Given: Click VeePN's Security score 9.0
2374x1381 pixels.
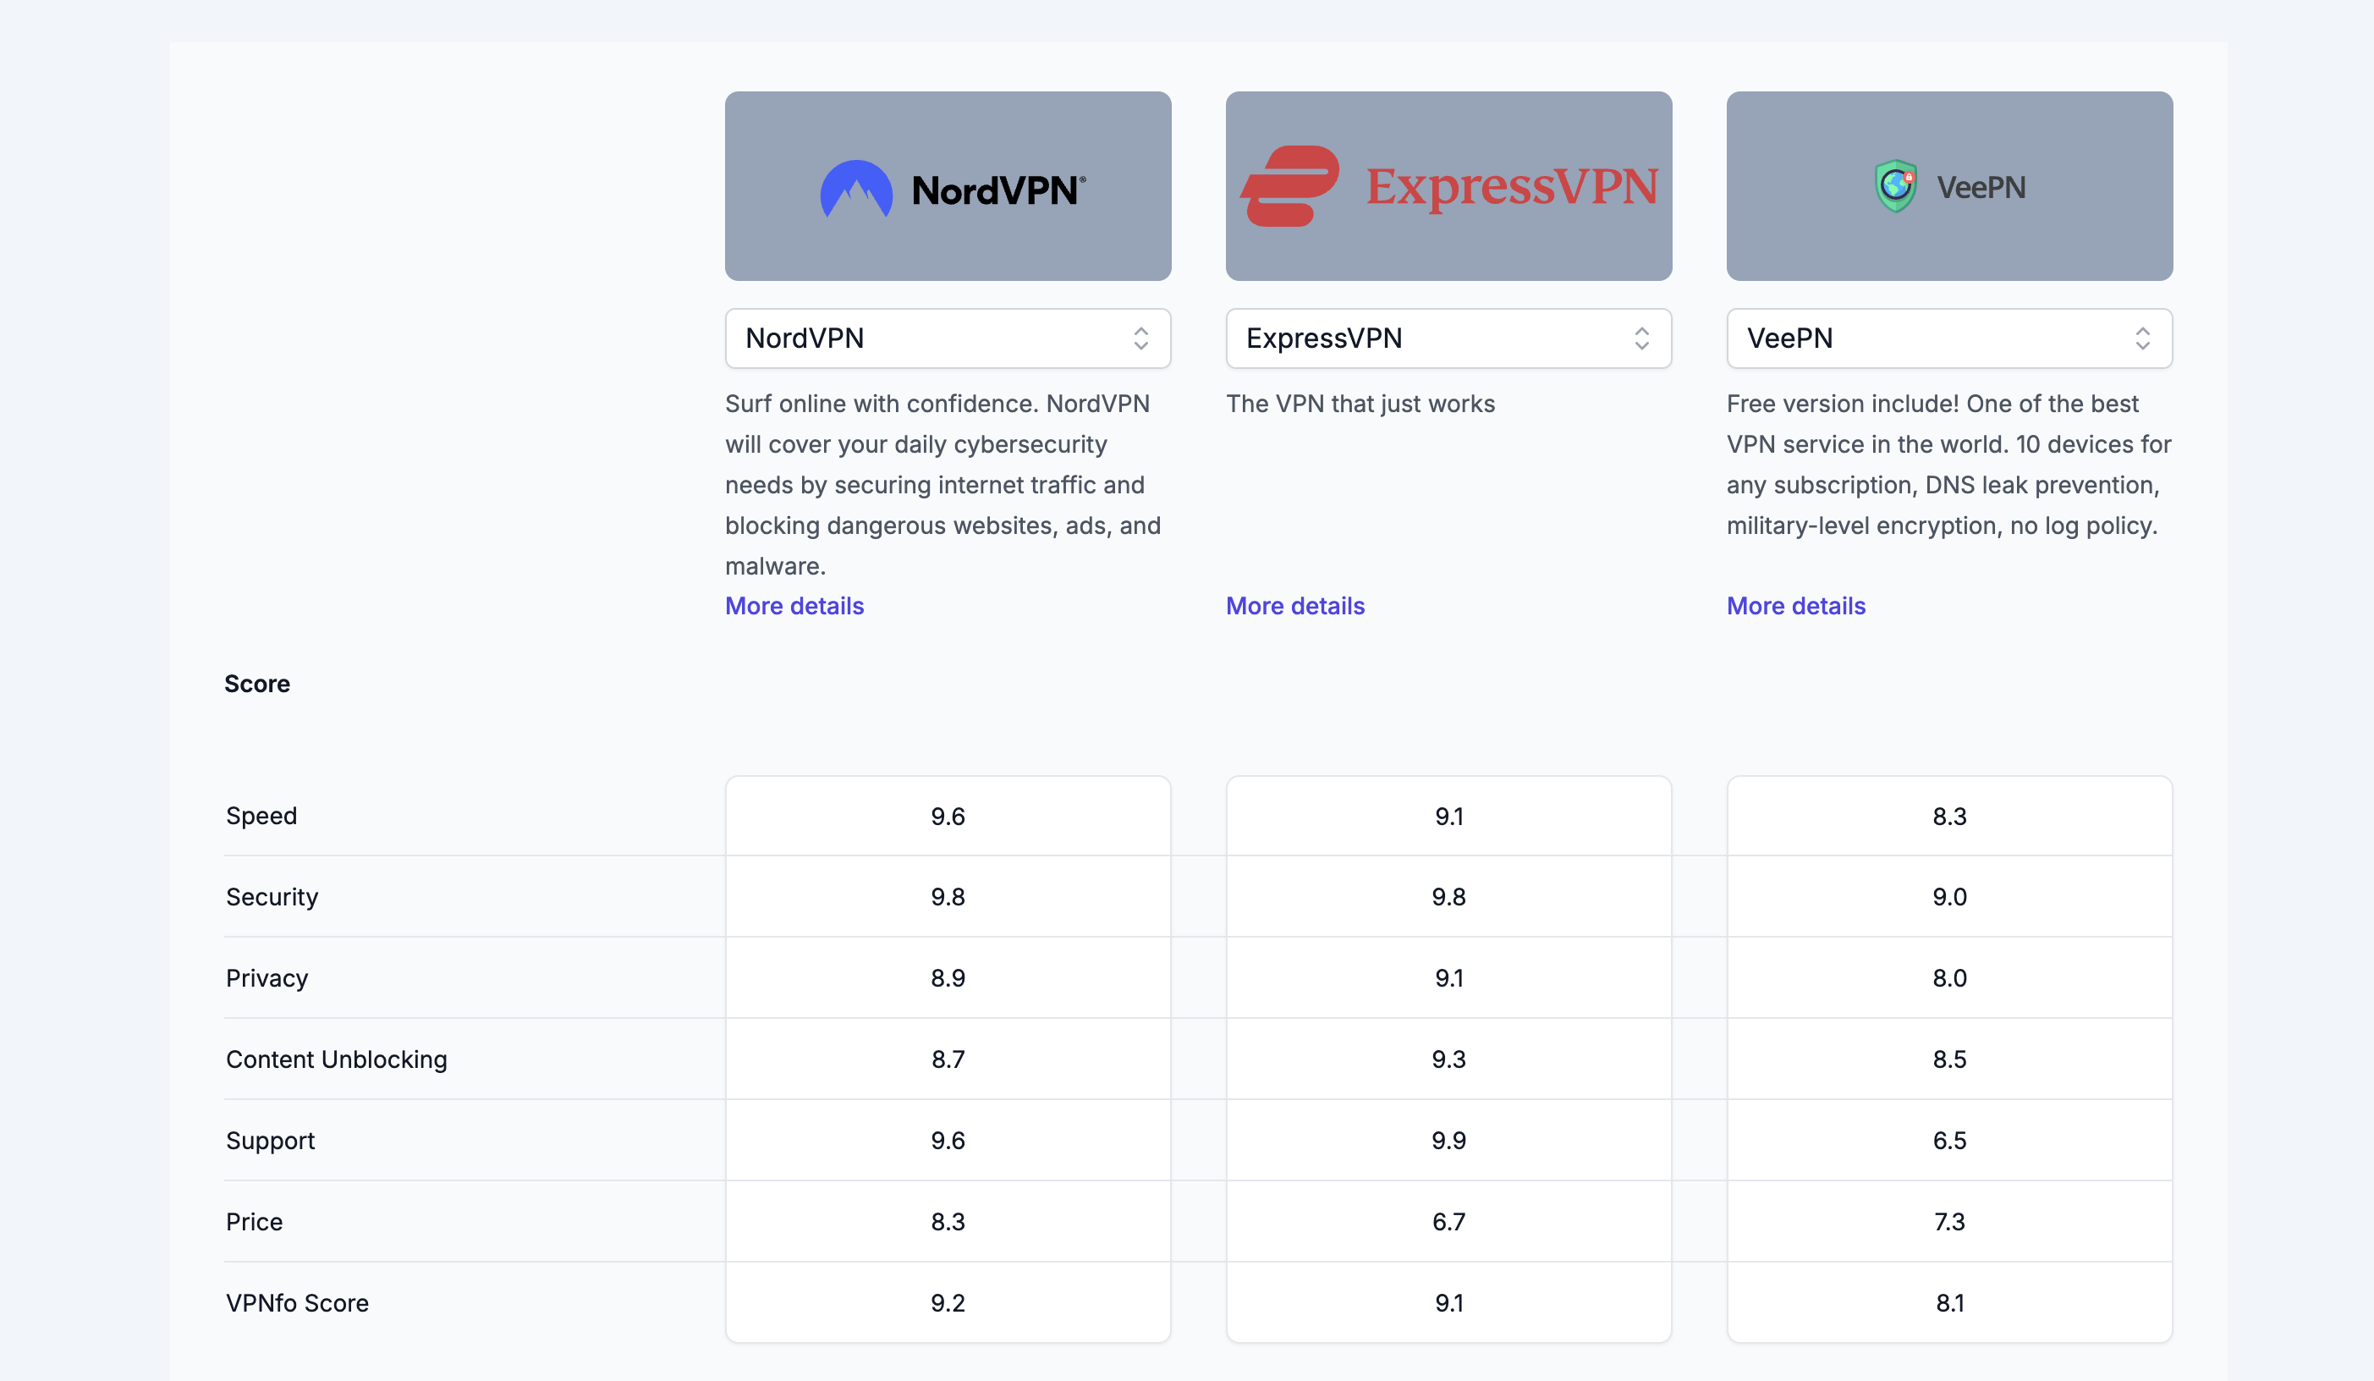Looking at the screenshot, I should 1949,897.
